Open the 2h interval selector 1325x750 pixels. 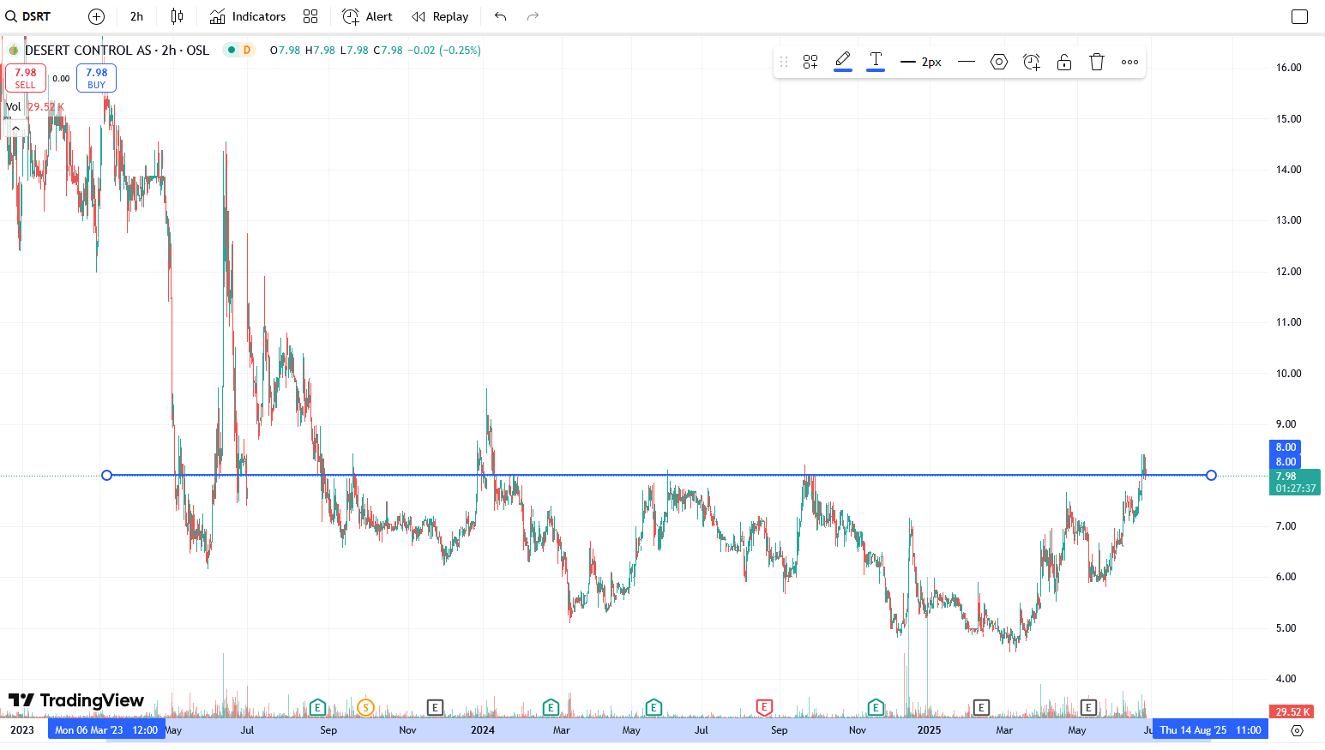click(x=136, y=16)
